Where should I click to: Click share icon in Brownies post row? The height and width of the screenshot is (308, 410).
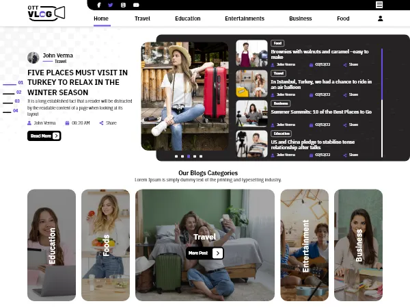pyautogui.click(x=345, y=65)
